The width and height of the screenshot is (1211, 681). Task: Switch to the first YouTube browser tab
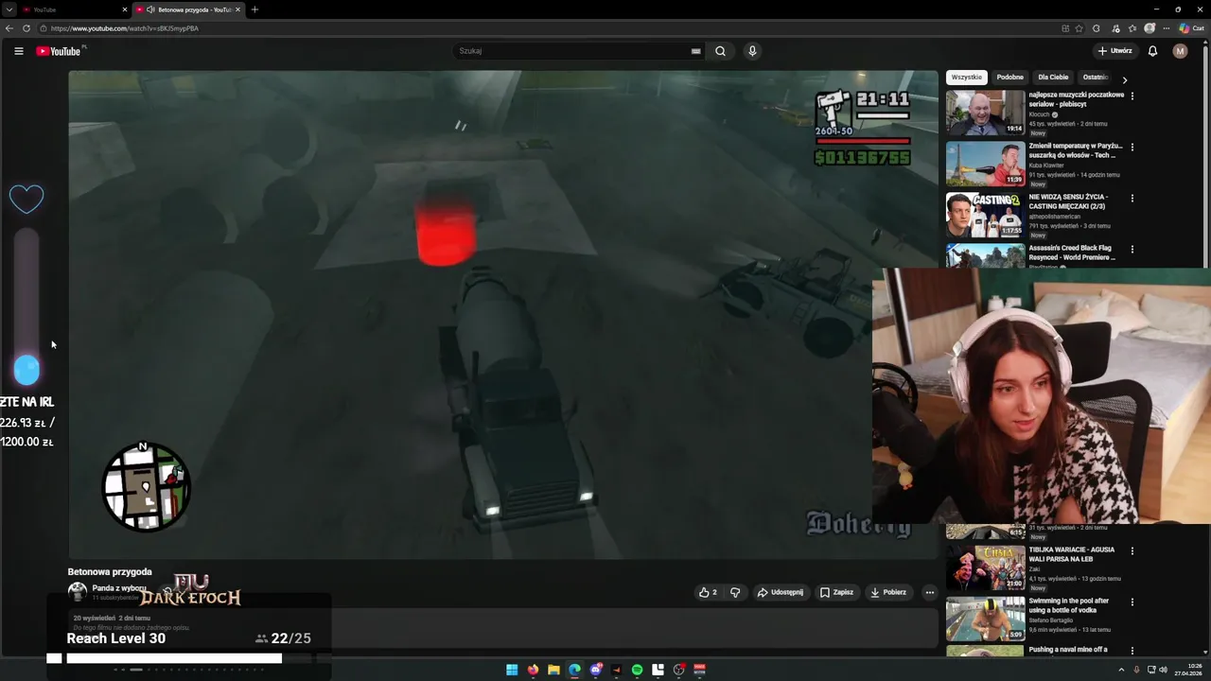pos(74,9)
